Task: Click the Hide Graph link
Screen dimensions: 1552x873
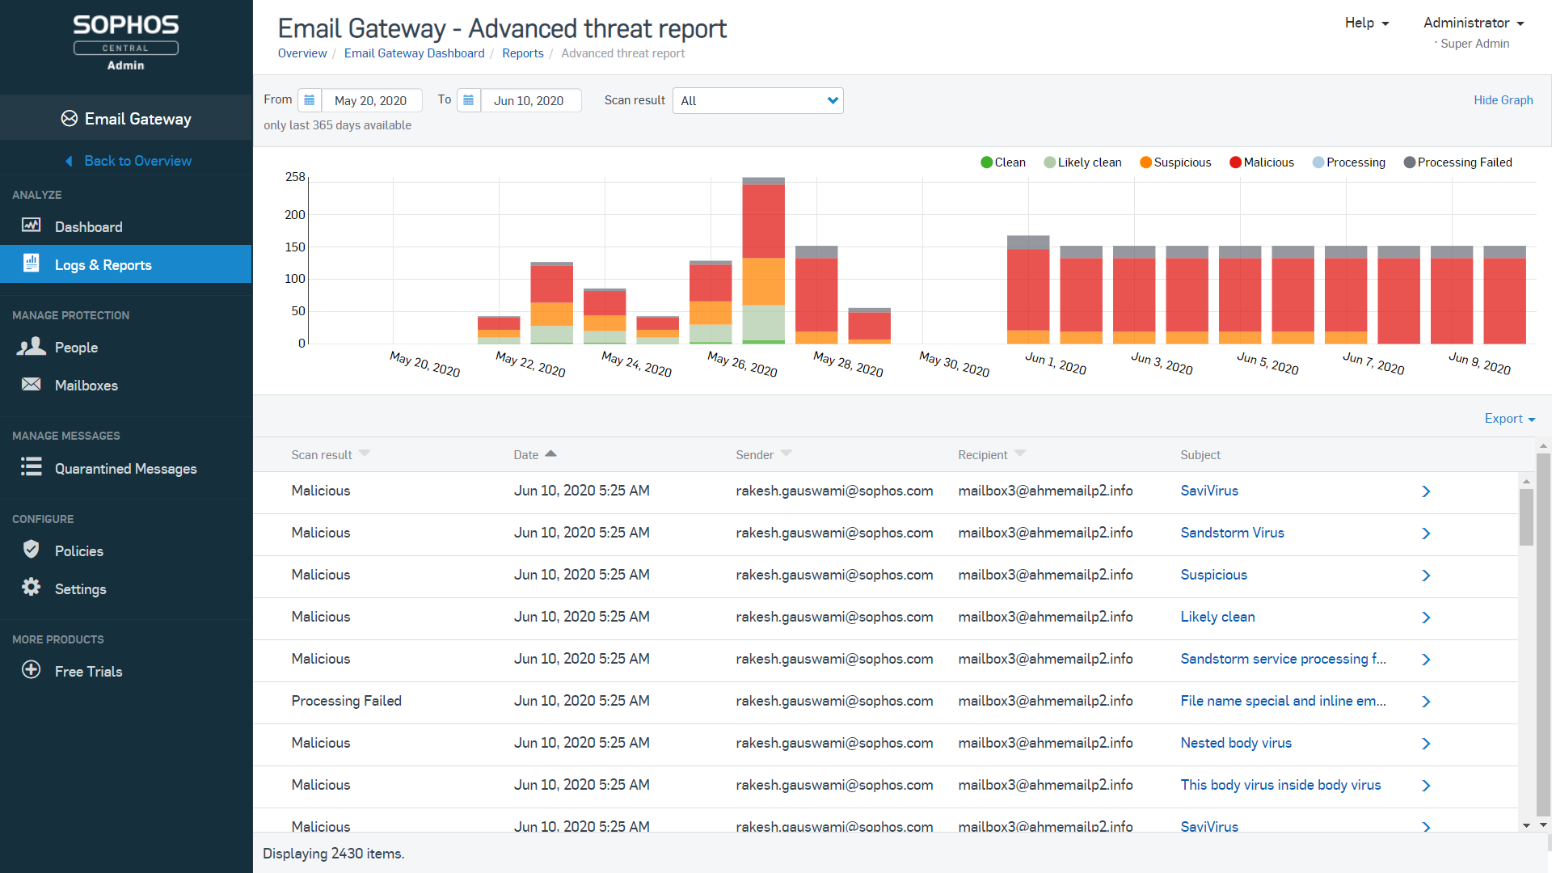Action: click(1503, 100)
